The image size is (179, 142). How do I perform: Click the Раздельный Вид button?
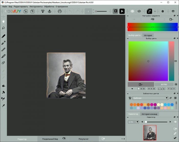click(x=50, y=139)
